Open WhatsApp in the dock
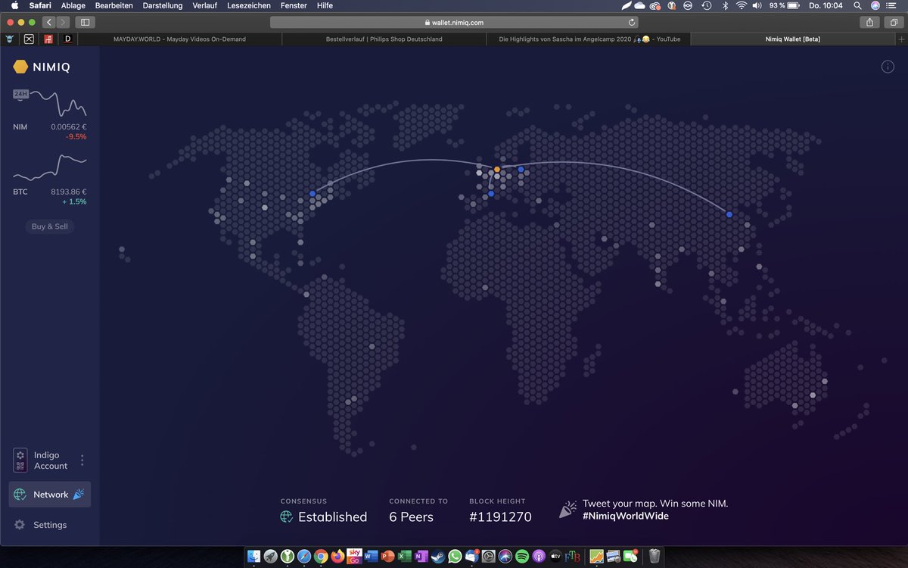908x568 pixels. (x=455, y=557)
